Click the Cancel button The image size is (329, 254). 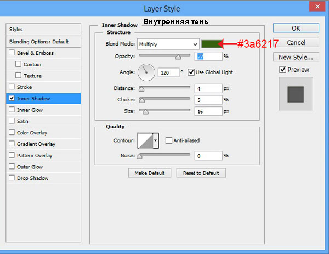[296, 43]
